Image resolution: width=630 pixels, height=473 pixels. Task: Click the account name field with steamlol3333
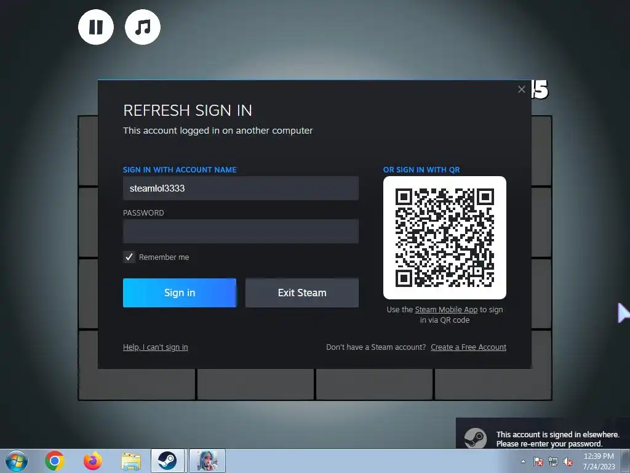[241, 188]
